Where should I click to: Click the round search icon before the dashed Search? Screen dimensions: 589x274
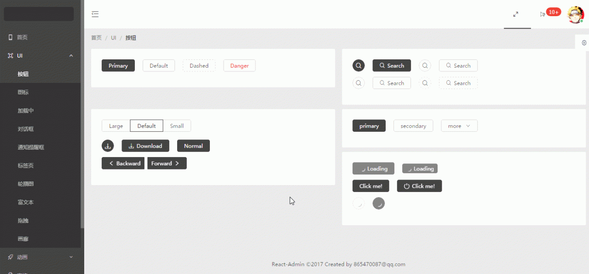[x=425, y=83]
